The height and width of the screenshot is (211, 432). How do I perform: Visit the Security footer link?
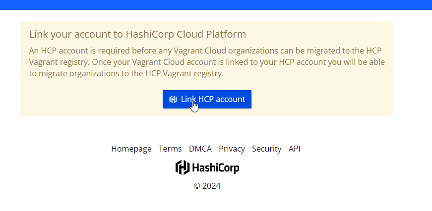coord(266,149)
